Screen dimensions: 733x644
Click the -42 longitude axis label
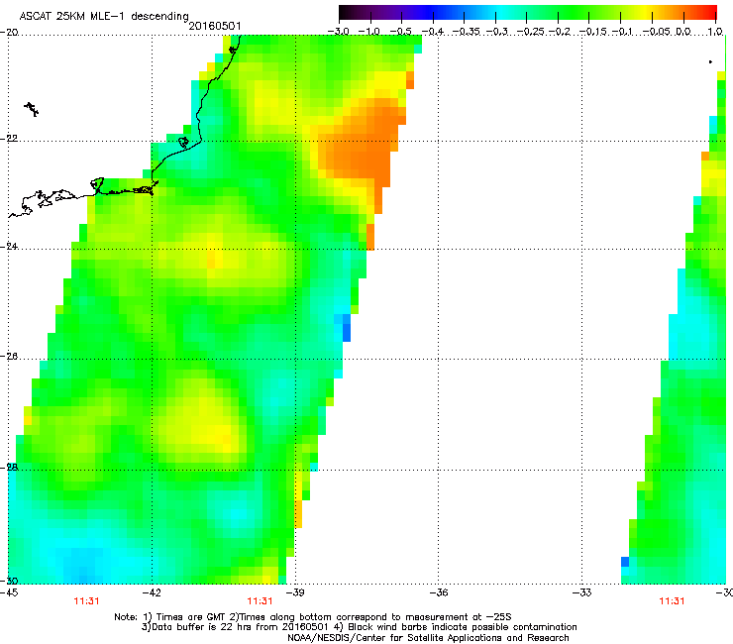pos(152,592)
